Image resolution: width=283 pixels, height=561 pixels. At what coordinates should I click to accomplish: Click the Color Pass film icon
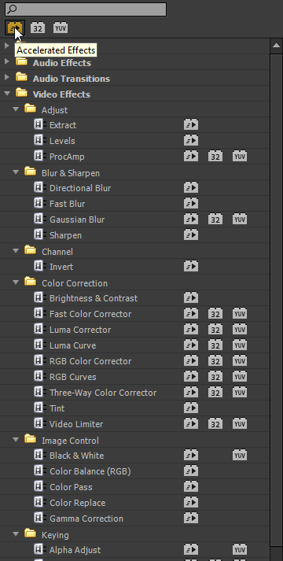click(39, 486)
